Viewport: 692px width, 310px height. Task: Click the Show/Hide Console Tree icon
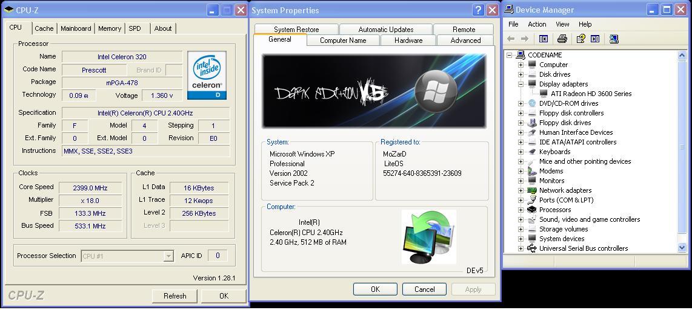544,39
